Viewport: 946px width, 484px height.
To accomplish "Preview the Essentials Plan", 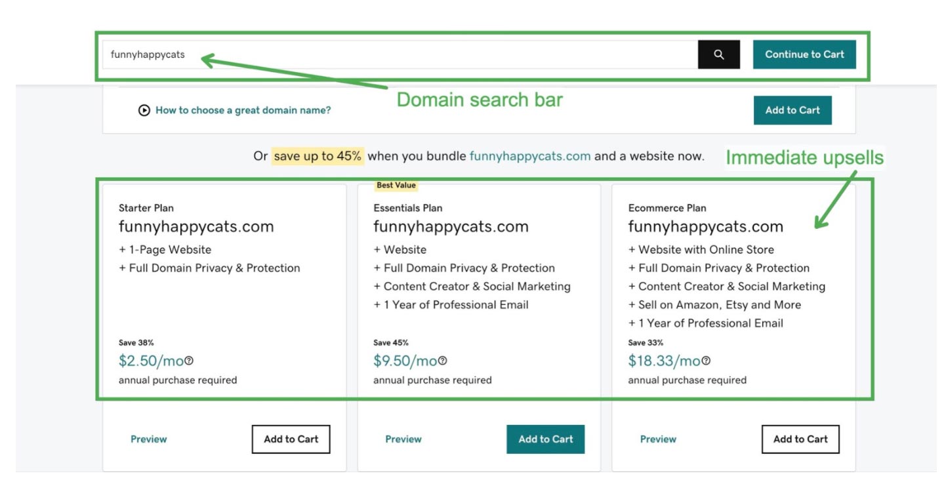I will [403, 439].
